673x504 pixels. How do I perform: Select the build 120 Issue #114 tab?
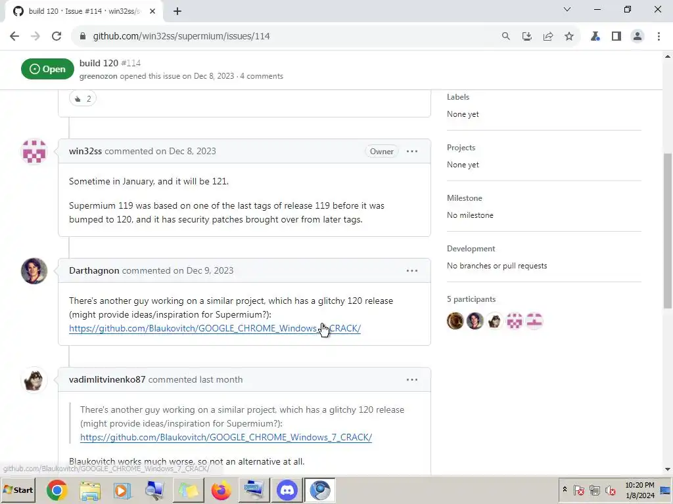83,11
